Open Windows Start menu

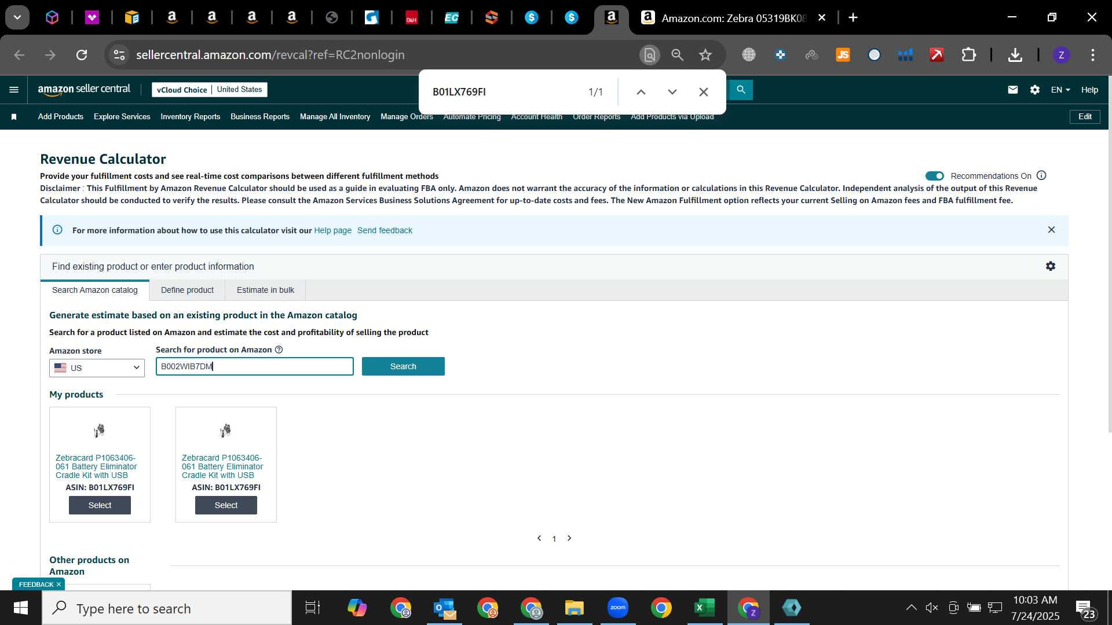tap(21, 608)
